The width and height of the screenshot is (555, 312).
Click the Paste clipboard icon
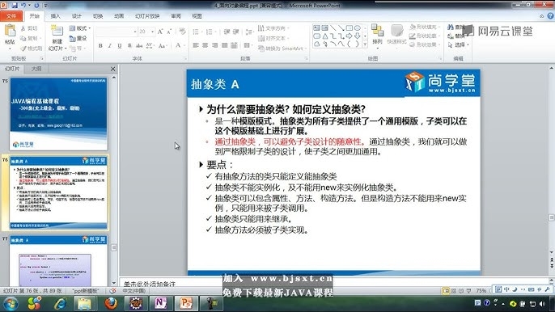10,31
